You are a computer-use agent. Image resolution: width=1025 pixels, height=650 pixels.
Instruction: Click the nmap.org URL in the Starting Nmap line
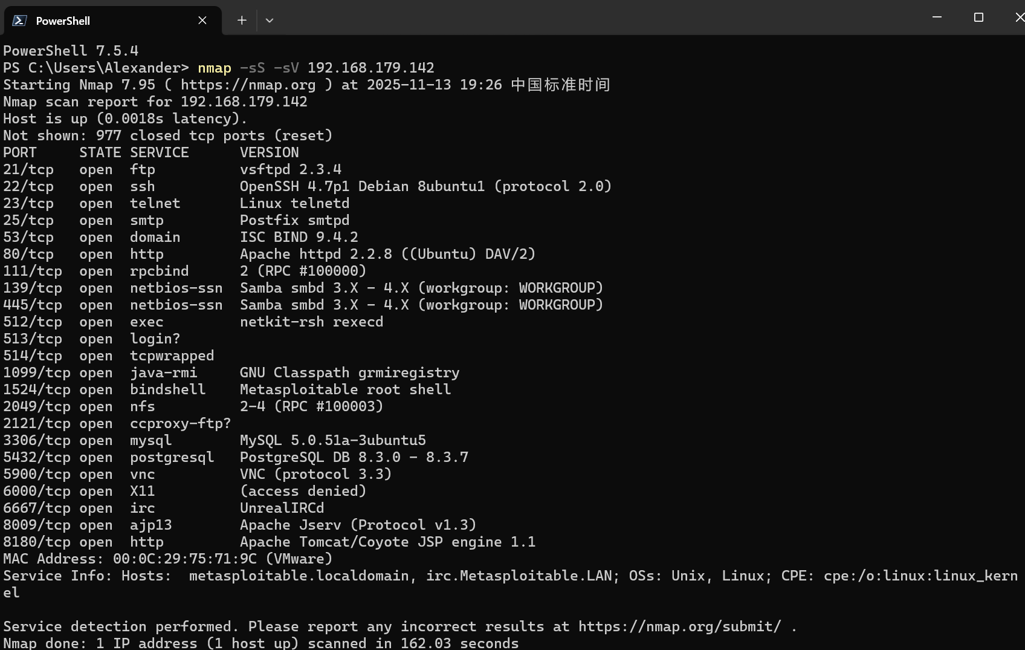click(x=248, y=85)
